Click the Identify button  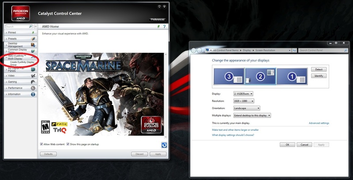pyautogui.click(x=319, y=76)
